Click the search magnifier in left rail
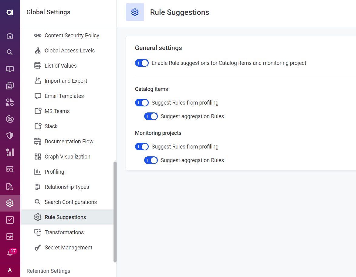 click(10, 52)
